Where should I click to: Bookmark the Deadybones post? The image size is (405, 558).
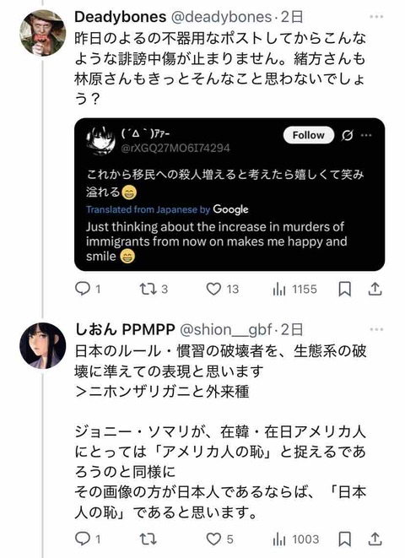[x=344, y=289]
